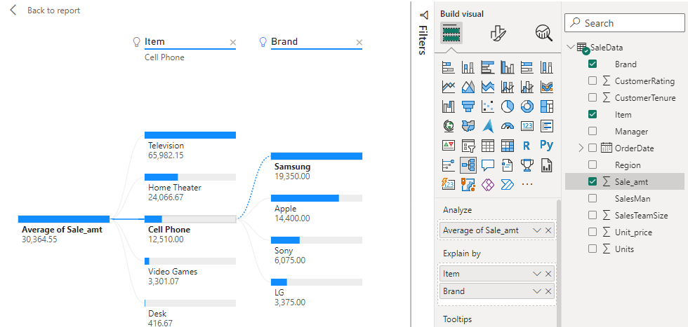Switch to the Format visual paintbrush tab
This screenshot has width=688, height=327.
[x=498, y=33]
